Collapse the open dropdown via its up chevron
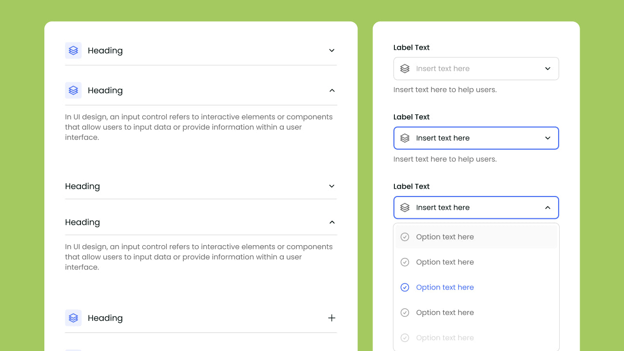The height and width of the screenshot is (351, 624). click(547, 208)
